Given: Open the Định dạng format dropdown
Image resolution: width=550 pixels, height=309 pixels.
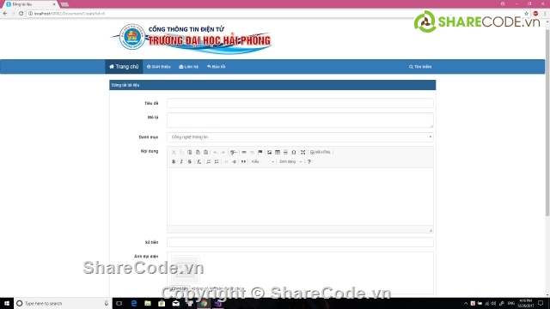Looking at the screenshot, I should click(x=290, y=161).
